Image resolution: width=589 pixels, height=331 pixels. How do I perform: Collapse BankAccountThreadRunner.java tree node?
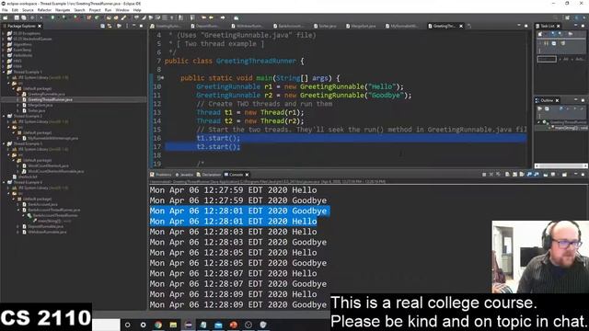18,210
